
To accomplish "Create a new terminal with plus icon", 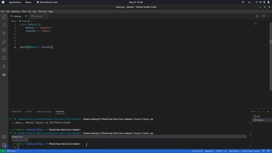I will [252, 112].
